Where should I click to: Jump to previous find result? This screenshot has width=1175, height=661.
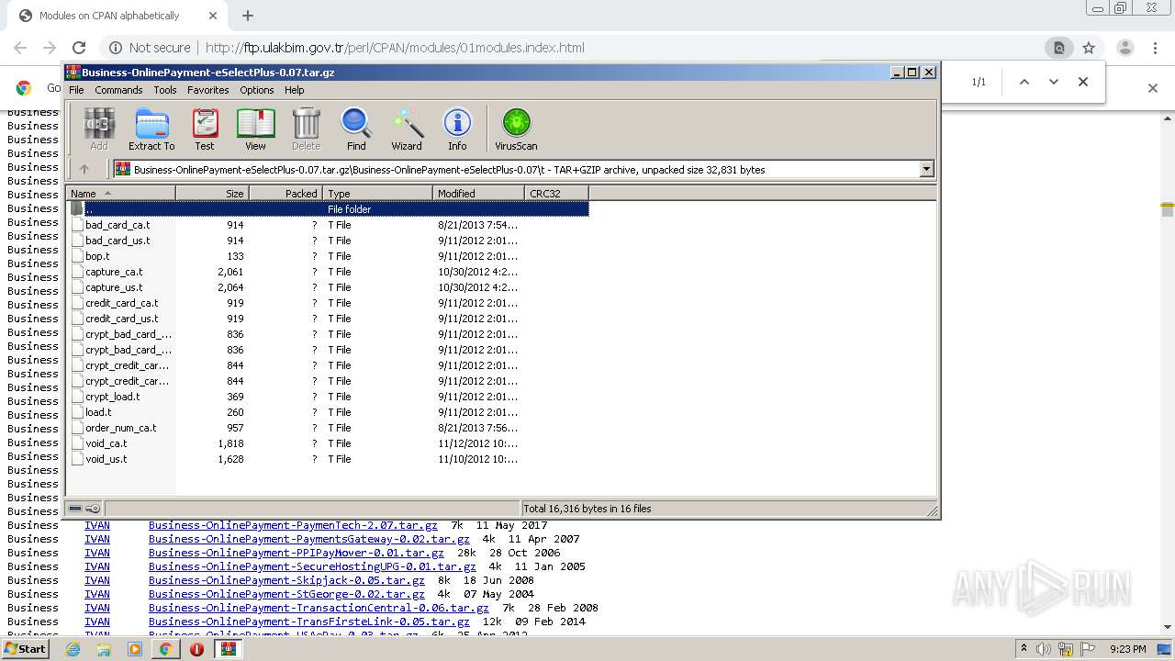click(1024, 82)
